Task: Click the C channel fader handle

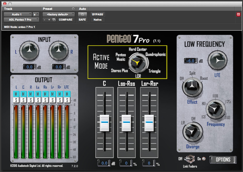Action: 104,123
